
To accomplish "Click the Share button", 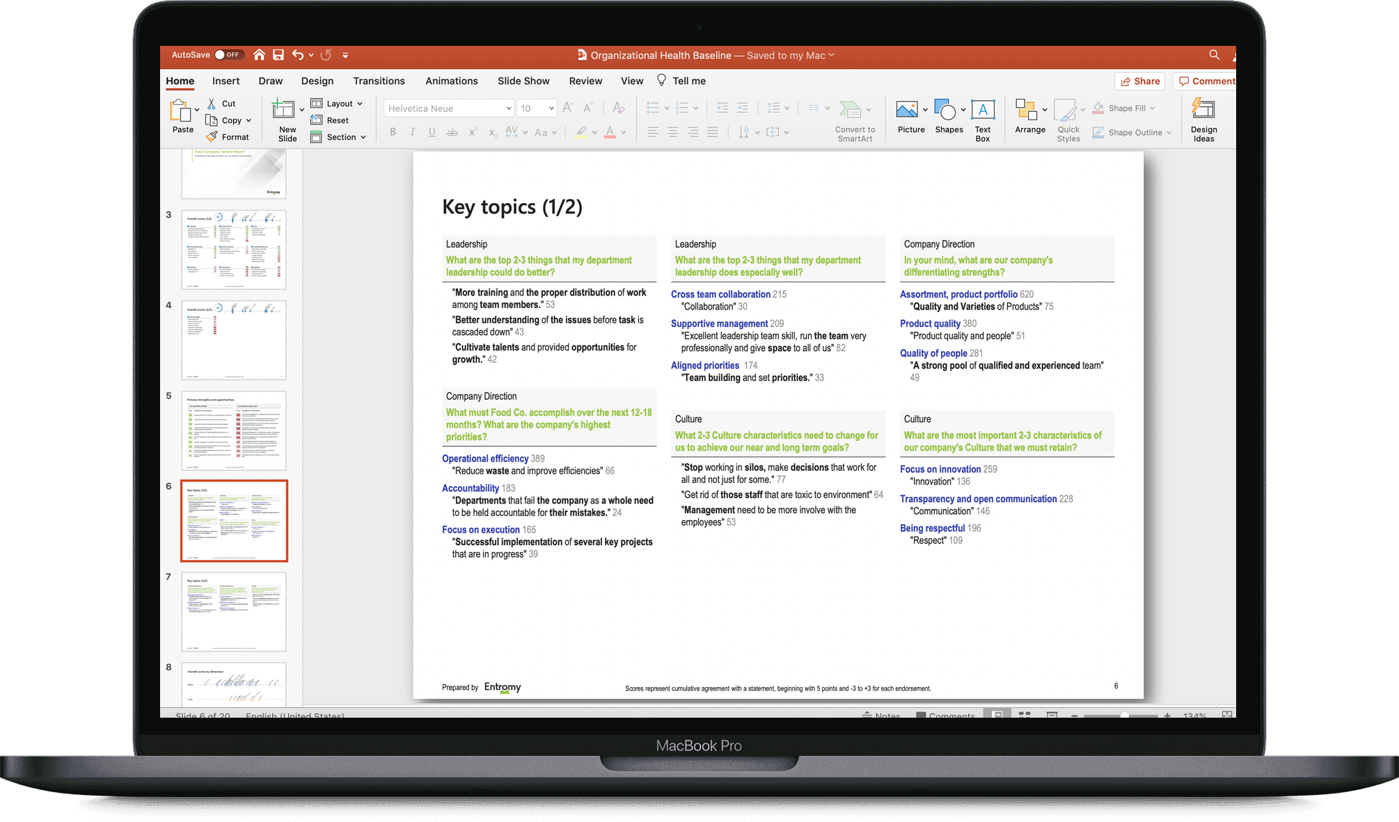I will coord(1139,81).
